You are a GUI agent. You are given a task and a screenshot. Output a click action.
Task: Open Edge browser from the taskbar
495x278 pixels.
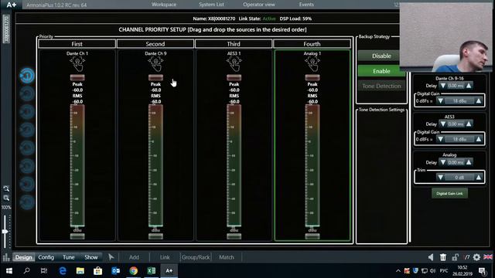[63, 271]
